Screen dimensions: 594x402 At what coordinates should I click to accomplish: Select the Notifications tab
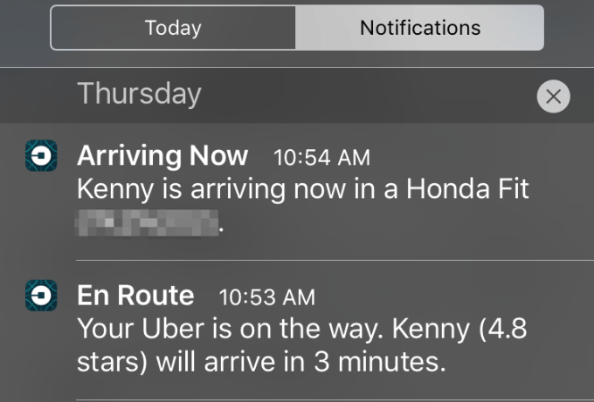(x=420, y=28)
